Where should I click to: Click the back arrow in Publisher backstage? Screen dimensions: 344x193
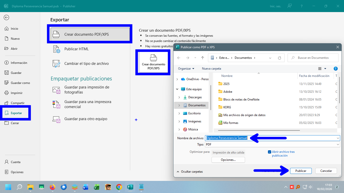pos(7,17)
